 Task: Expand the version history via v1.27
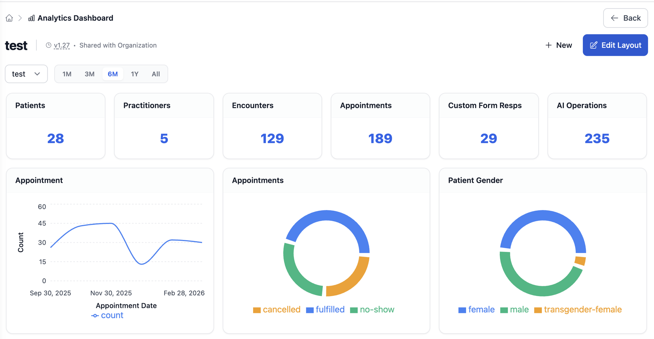coord(62,45)
